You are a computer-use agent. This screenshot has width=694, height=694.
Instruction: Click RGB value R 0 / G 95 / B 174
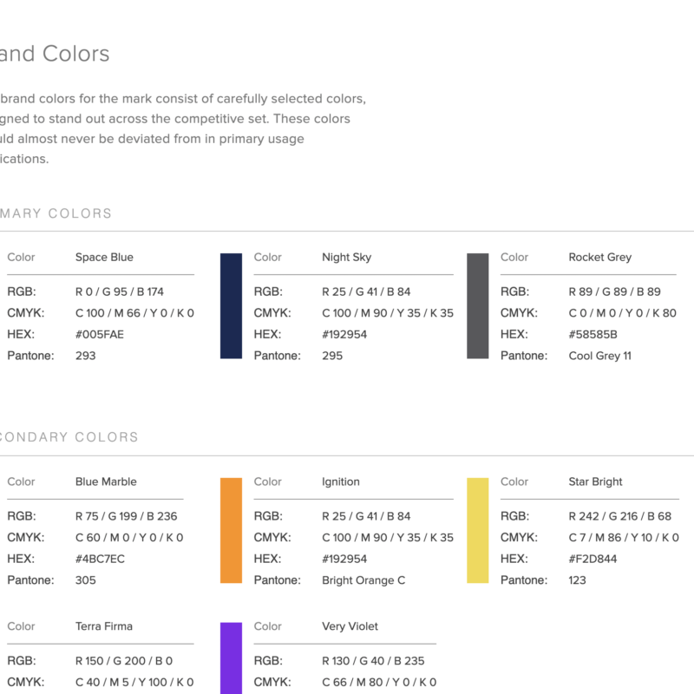[x=120, y=291]
